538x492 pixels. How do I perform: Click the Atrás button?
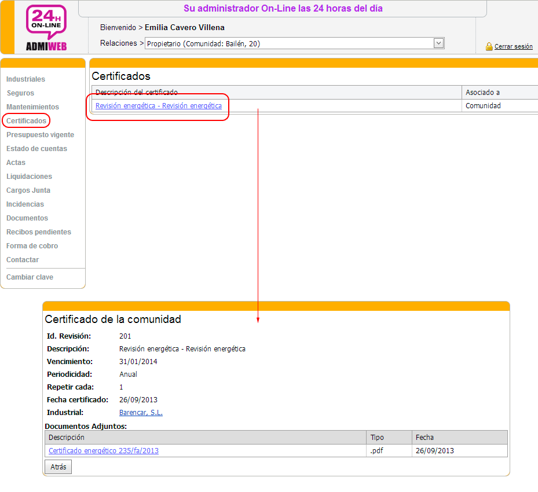pyautogui.click(x=58, y=467)
